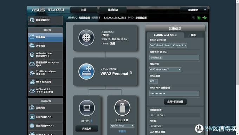Open the 内部网络(LAN) sidebar icon
Viewport: 239px width, 135px height.
click(x=32, y=117)
